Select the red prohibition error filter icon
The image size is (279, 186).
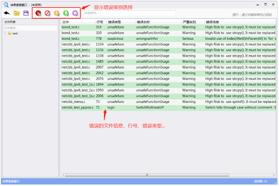click(x=47, y=13)
